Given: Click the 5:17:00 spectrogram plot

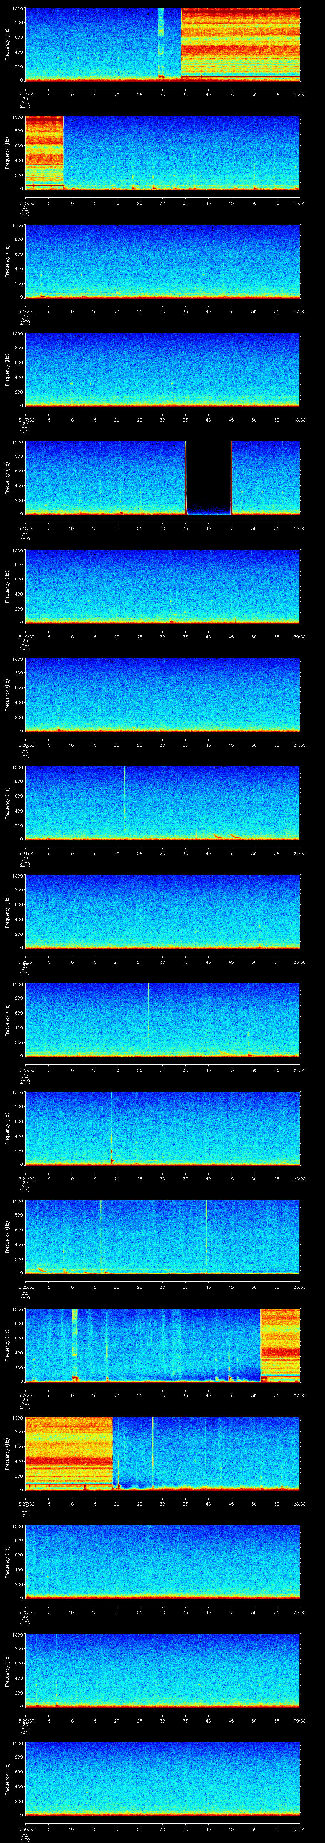Looking at the screenshot, I should (162, 369).
